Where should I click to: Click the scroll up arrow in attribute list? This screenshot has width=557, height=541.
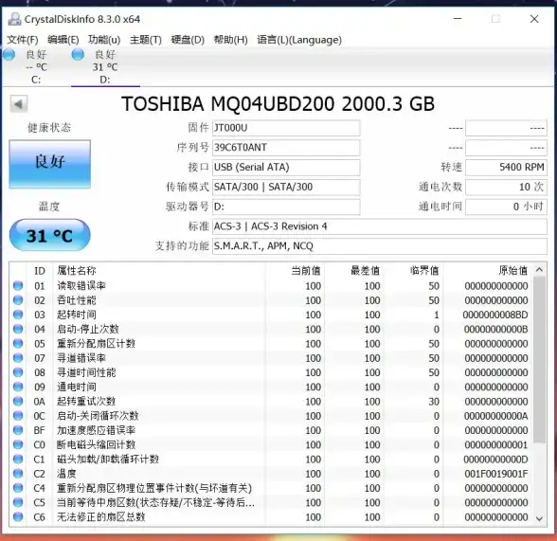(x=539, y=270)
